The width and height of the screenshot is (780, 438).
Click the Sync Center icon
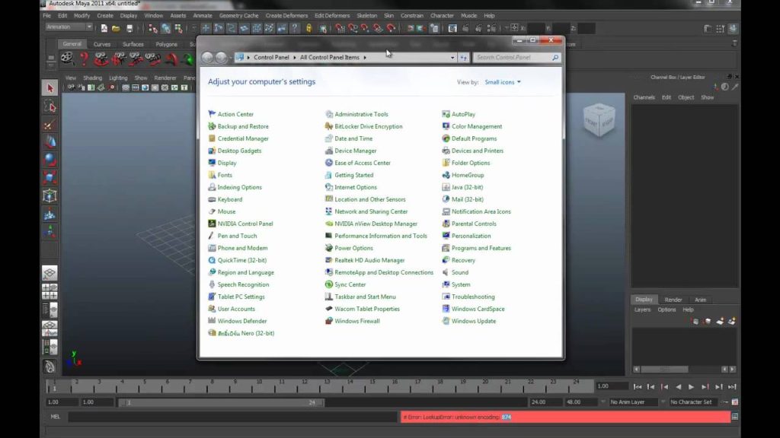click(x=328, y=284)
